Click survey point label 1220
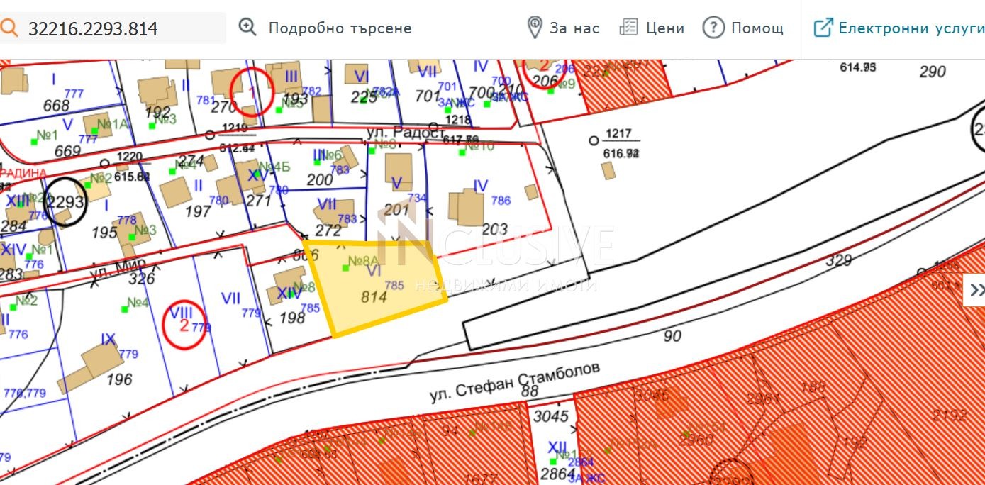This screenshot has width=985, height=485. [129, 157]
